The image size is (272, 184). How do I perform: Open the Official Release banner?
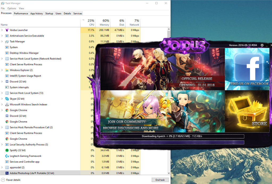[163, 69]
